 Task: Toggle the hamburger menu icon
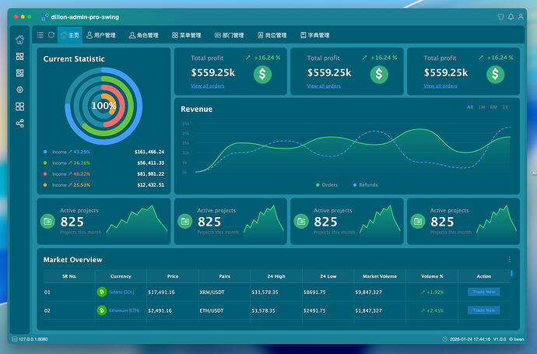coord(40,35)
